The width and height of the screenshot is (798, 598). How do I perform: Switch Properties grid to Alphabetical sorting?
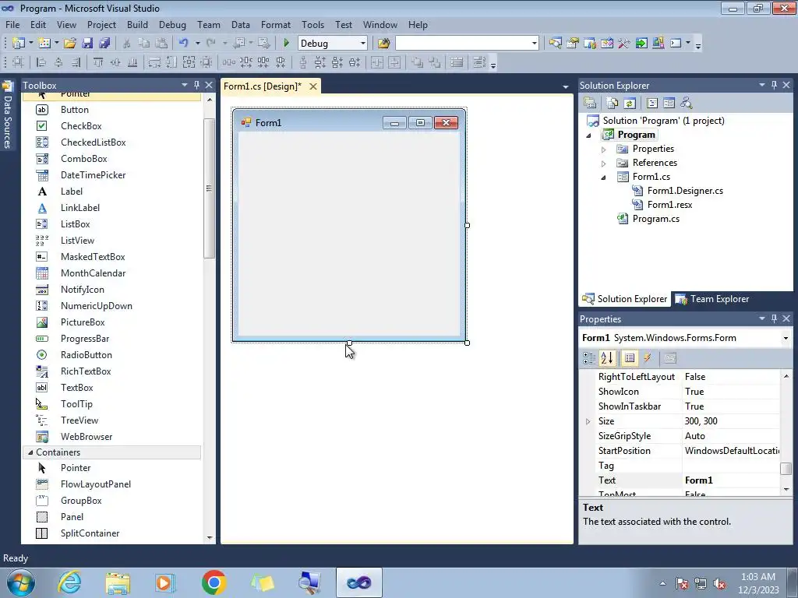[x=606, y=358]
